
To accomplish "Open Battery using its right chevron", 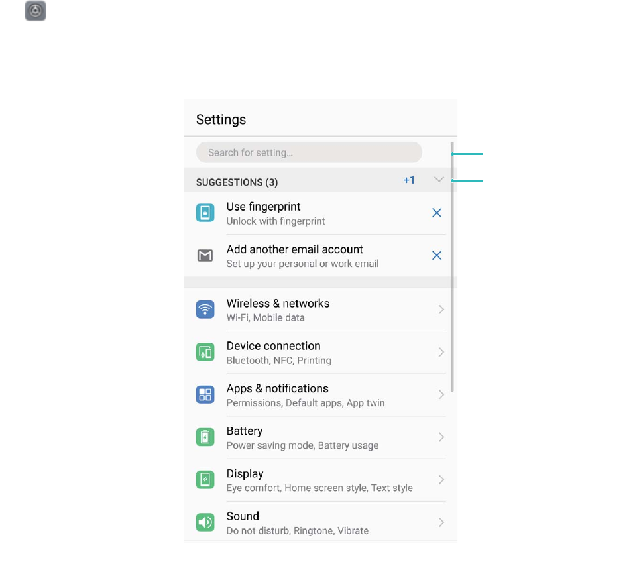I will pyautogui.click(x=441, y=437).
